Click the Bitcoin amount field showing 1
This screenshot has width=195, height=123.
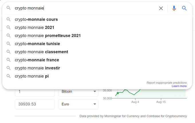(35, 92)
